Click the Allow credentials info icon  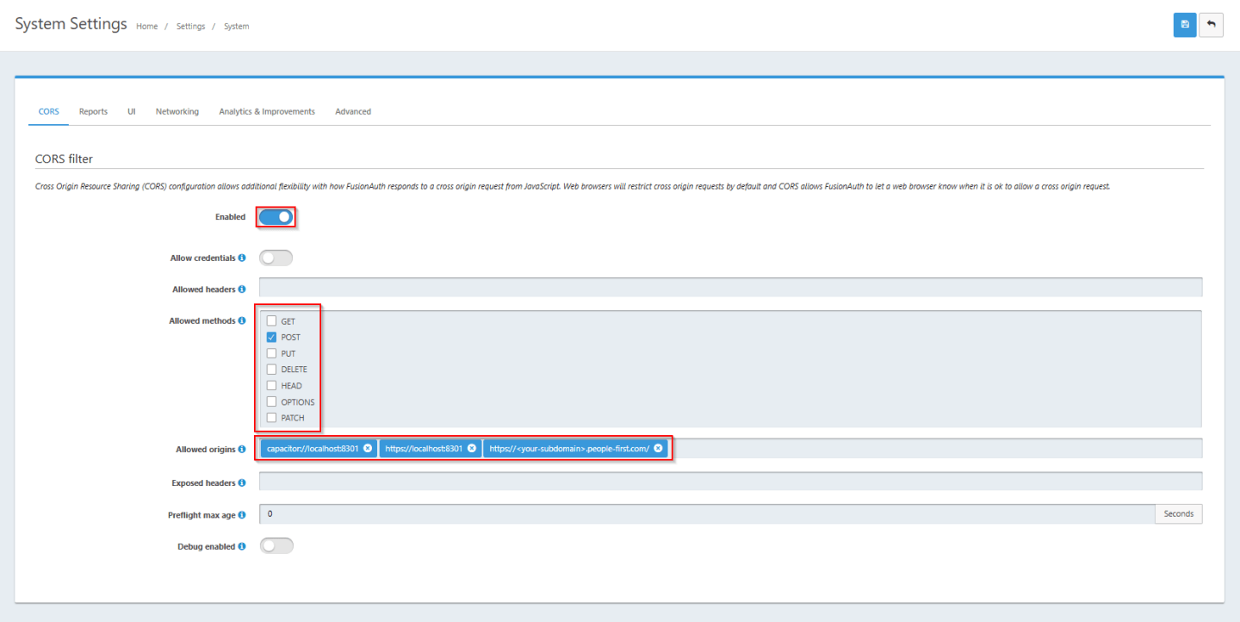[x=240, y=257]
